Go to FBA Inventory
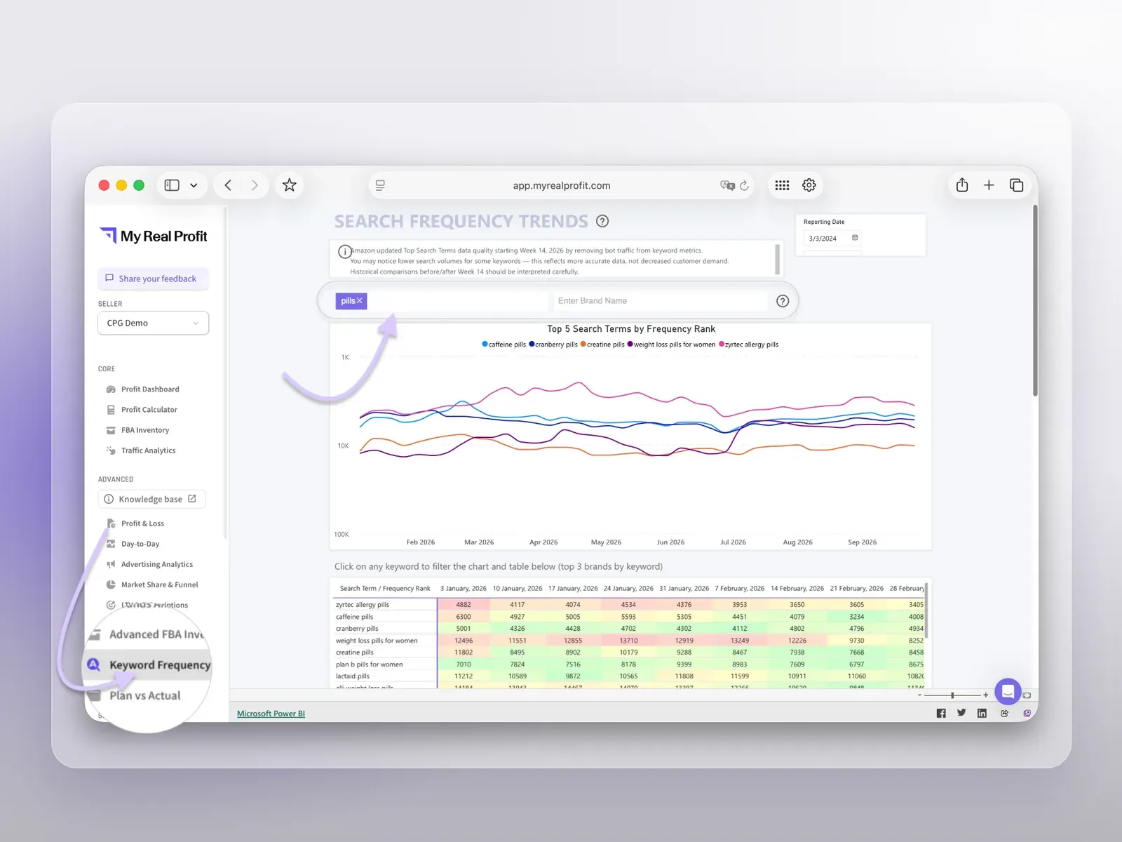 coord(144,430)
